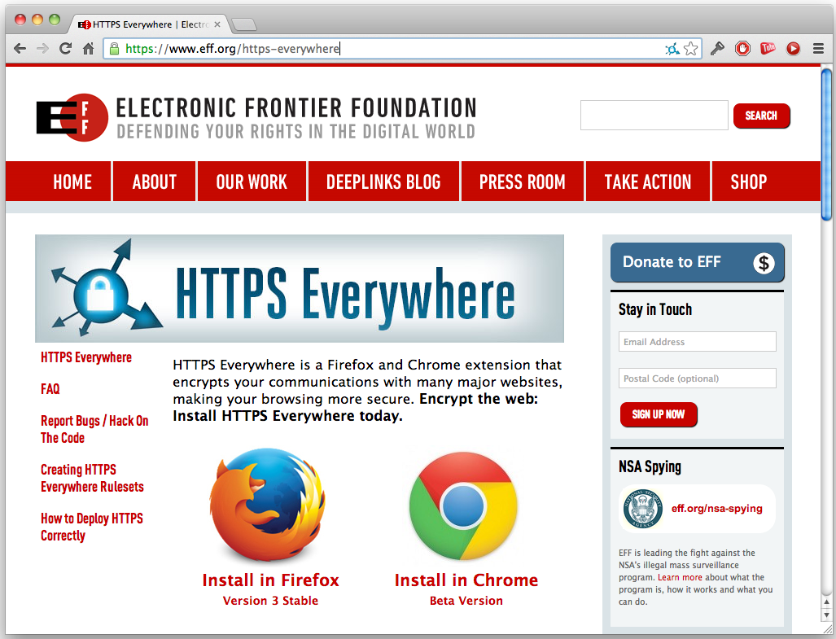Click the vertical scrollbar thumb

826,144
